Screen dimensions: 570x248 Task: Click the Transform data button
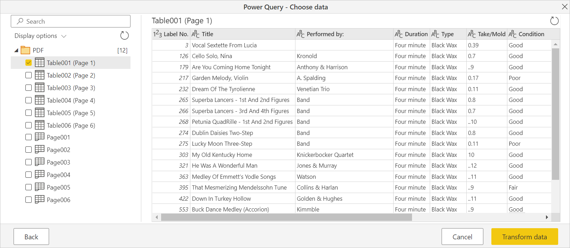coord(524,237)
